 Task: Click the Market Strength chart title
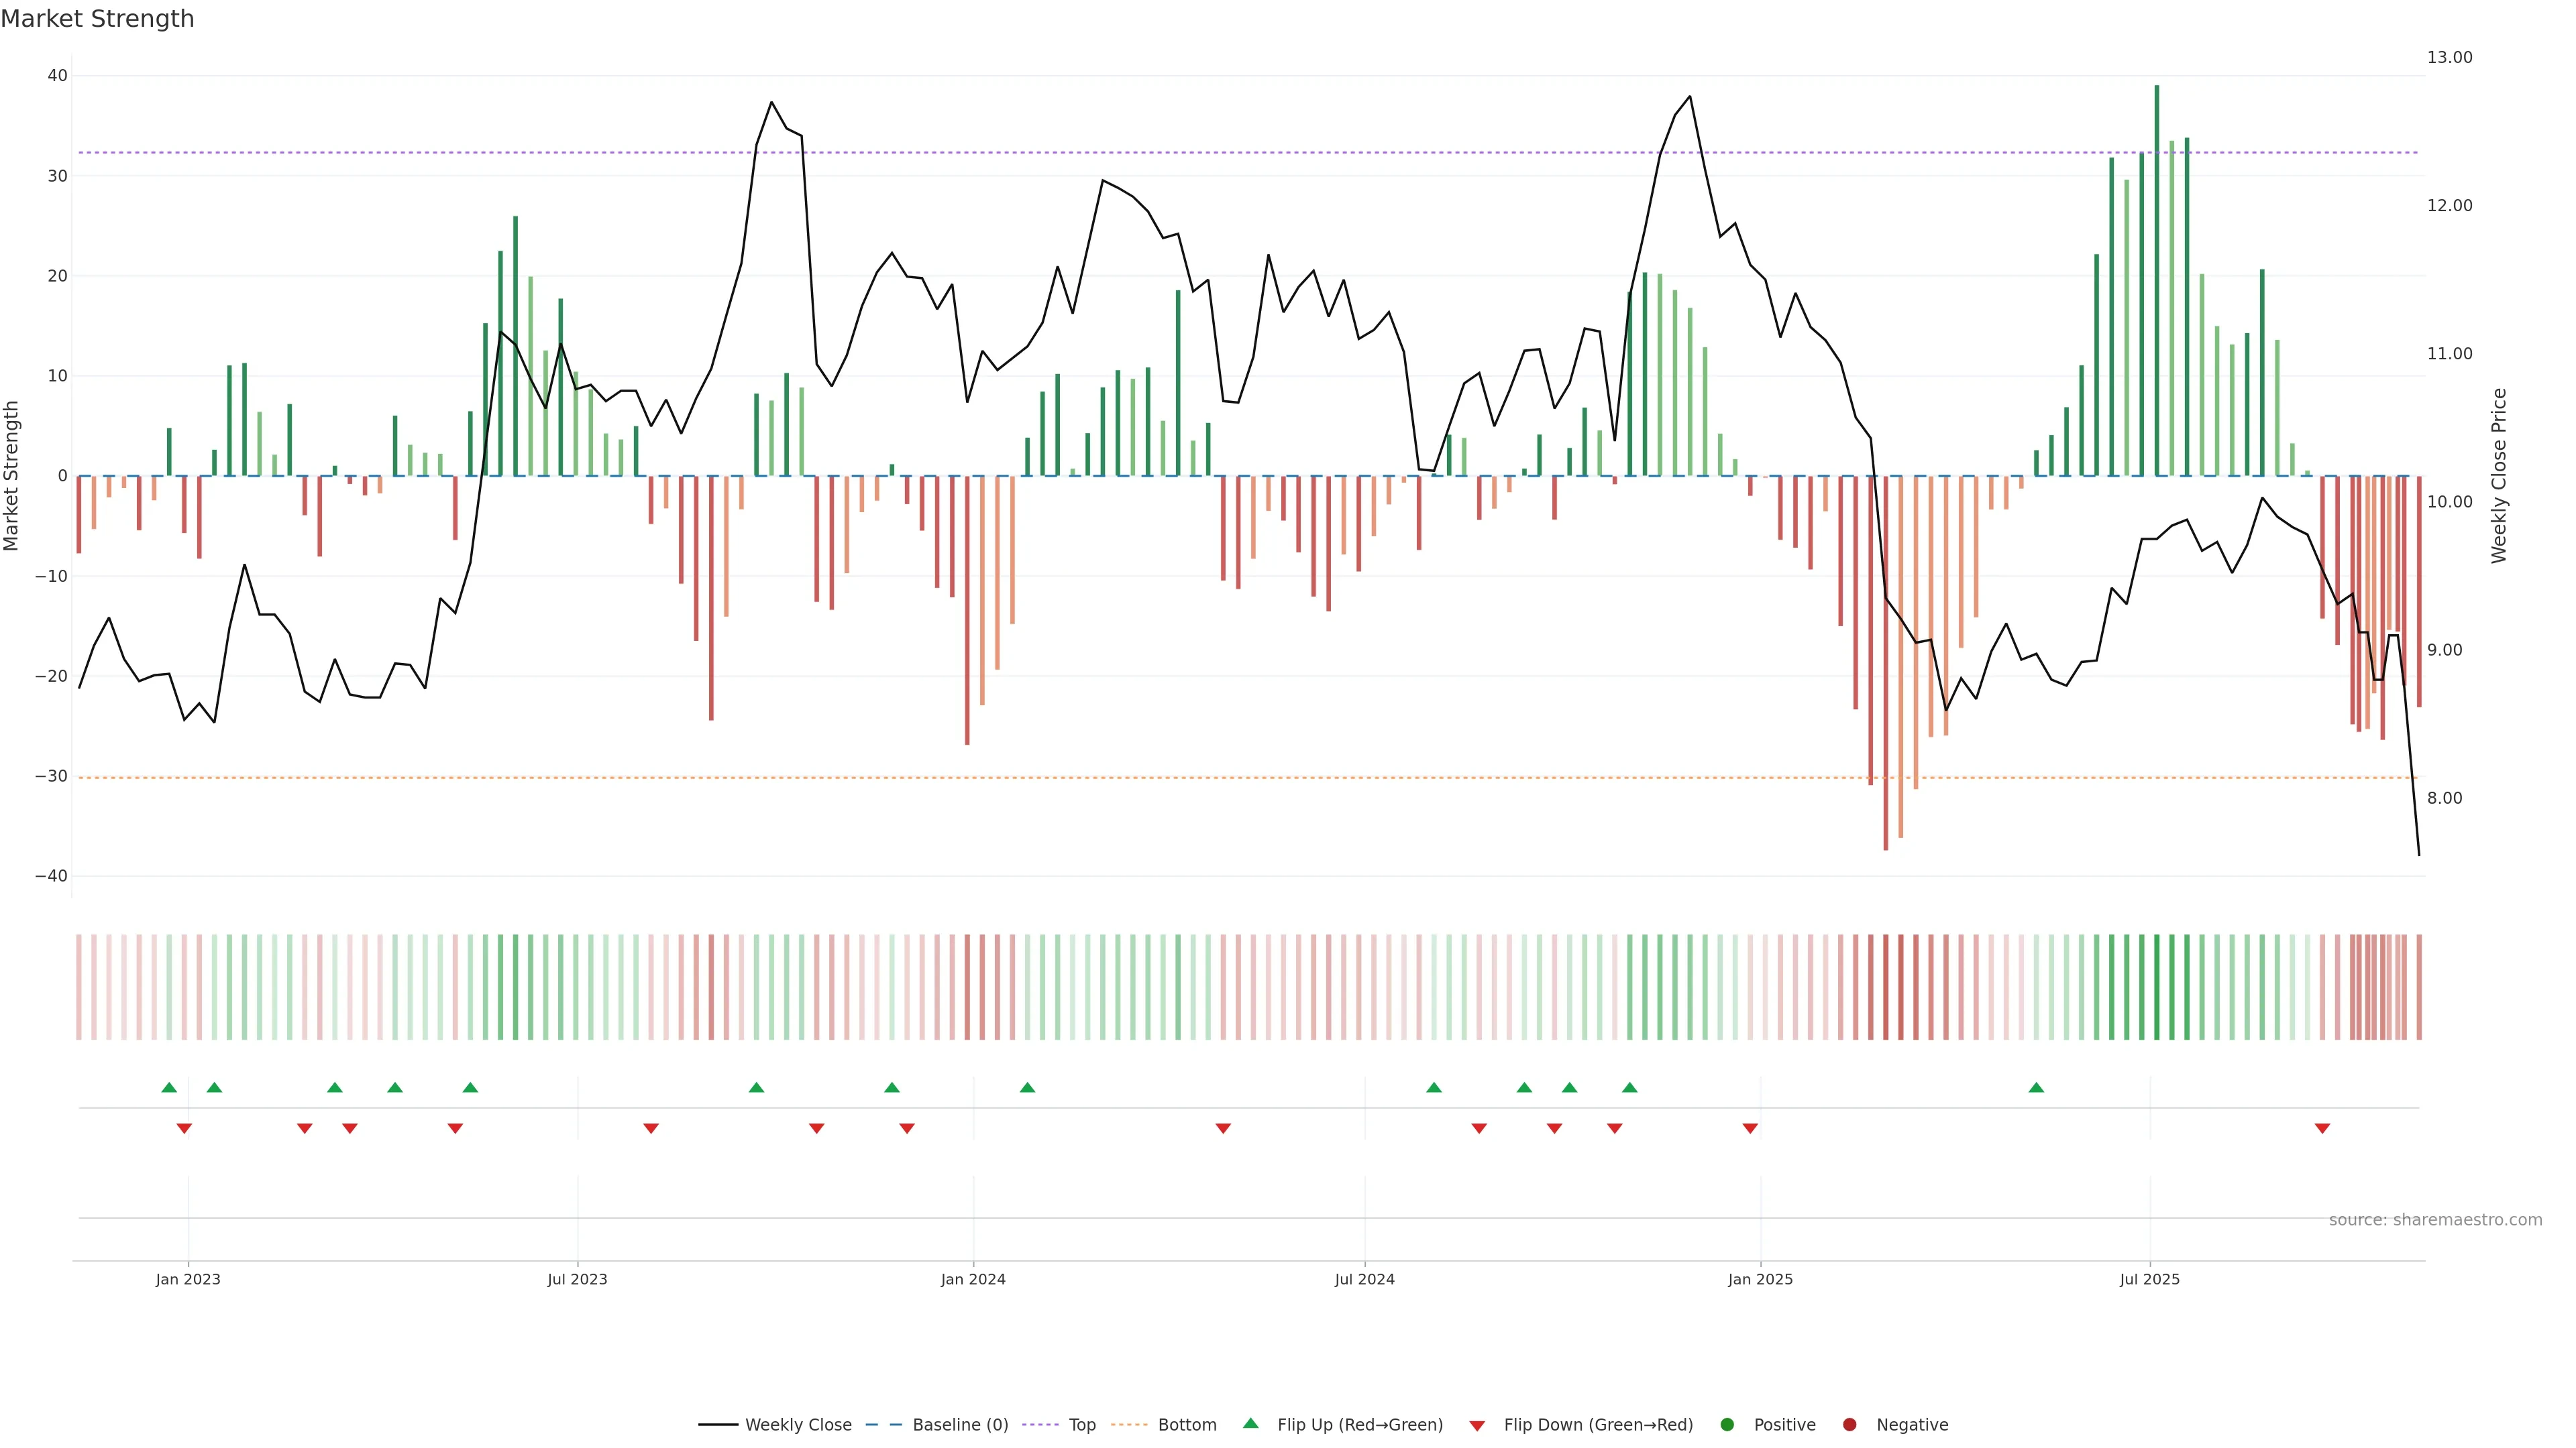point(97,19)
